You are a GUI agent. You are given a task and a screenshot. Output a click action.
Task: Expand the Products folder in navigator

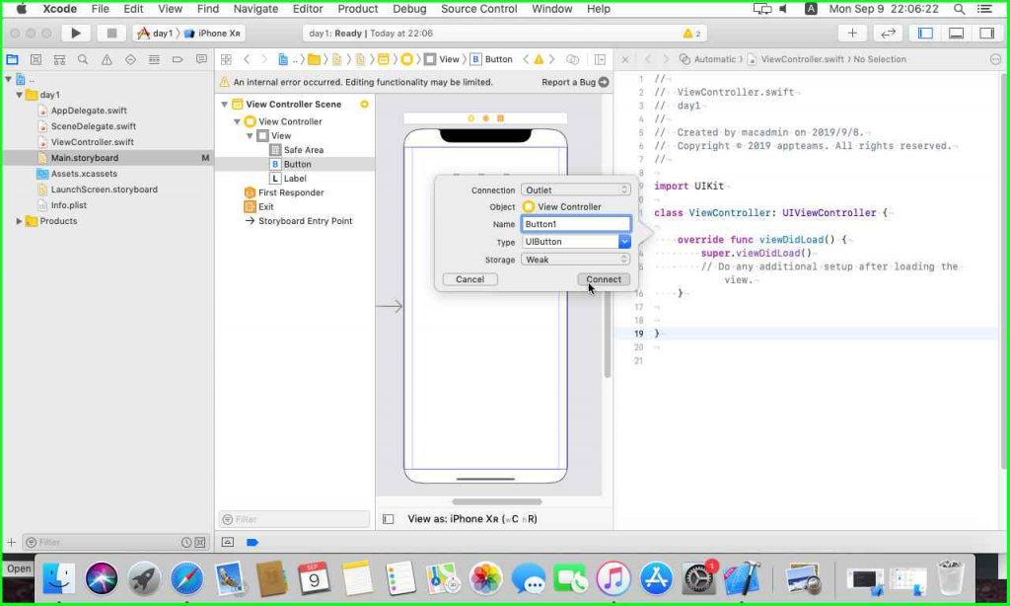[x=20, y=221]
